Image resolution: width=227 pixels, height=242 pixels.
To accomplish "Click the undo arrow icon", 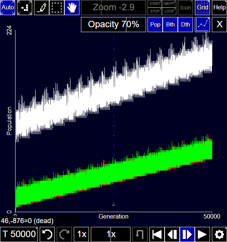I will tap(47, 234).
